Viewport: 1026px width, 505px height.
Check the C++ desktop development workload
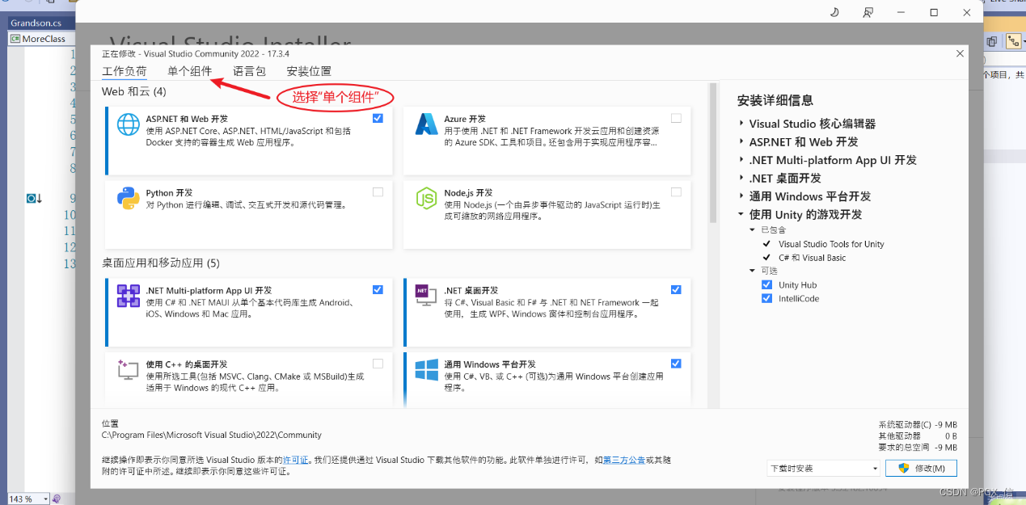[378, 364]
